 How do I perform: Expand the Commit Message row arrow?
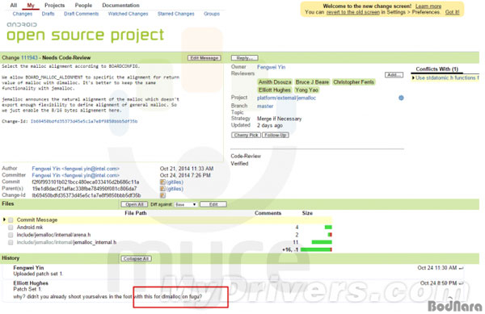coord(4,220)
